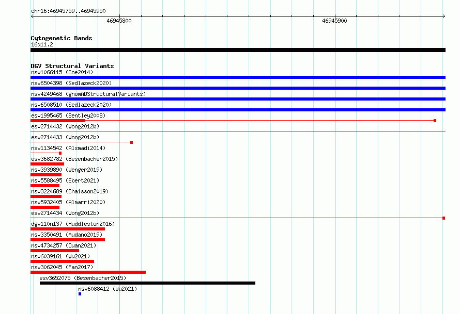Click the red bar of nsv4734257
Image resolution: width=460 pixels, height=314 pixels.
(55, 251)
